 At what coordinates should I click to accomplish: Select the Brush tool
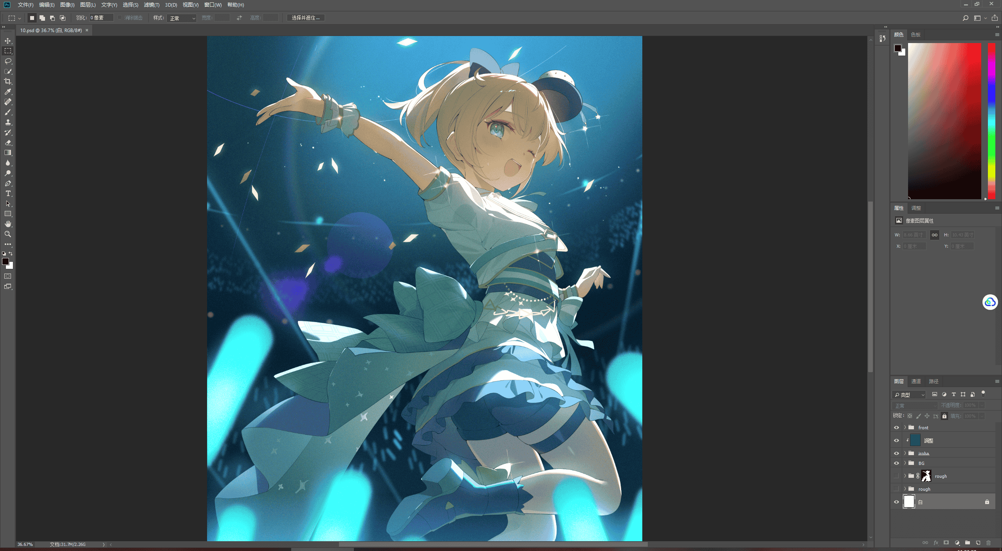[8, 112]
